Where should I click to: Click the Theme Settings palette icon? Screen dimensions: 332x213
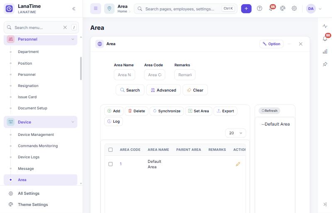[11, 204]
